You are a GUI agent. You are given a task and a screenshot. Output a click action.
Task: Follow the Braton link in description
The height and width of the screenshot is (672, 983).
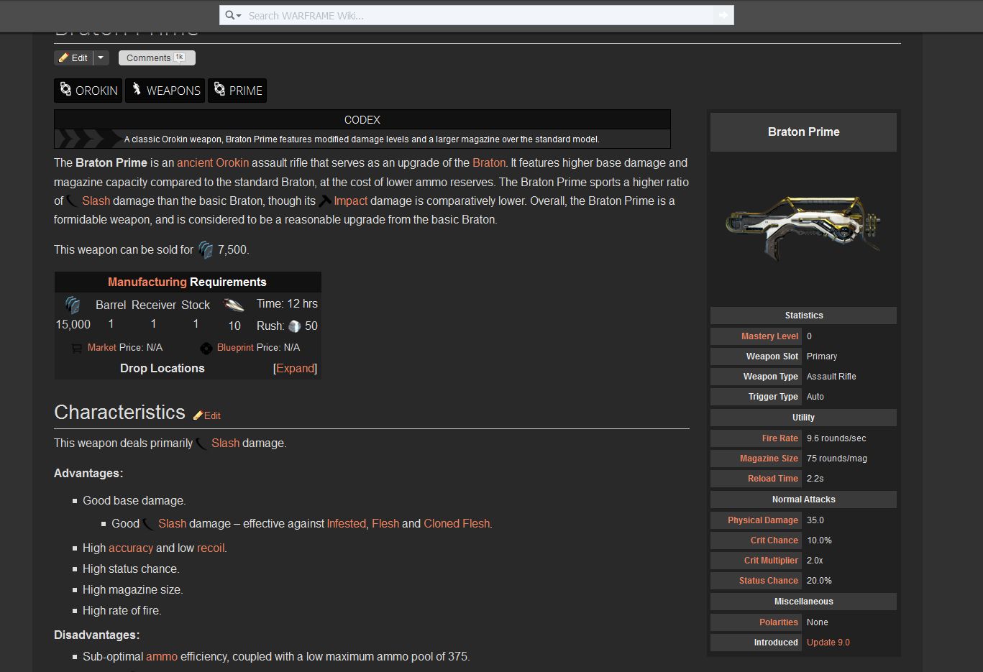(x=489, y=163)
